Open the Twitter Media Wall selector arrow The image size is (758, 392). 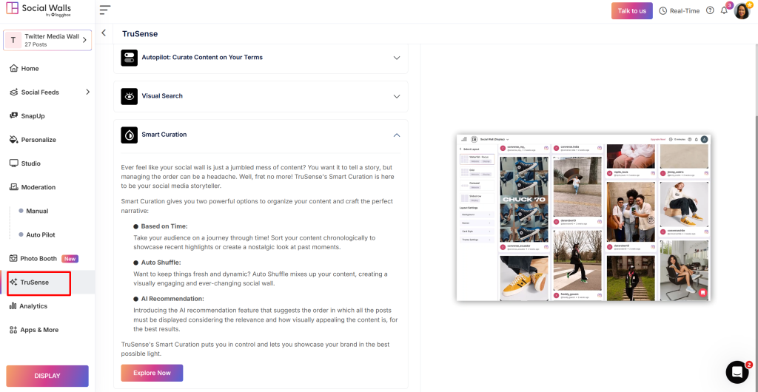tap(84, 40)
